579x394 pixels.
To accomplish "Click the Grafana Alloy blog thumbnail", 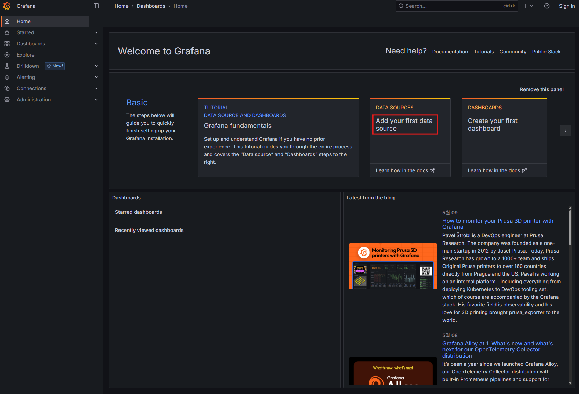I will [x=393, y=371].
